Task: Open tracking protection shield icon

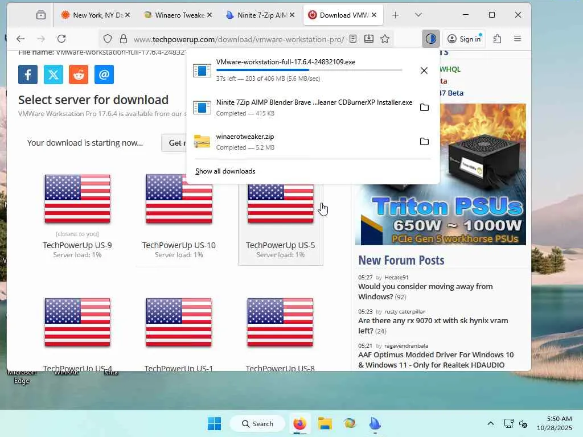Action: [x=108, y=39]
